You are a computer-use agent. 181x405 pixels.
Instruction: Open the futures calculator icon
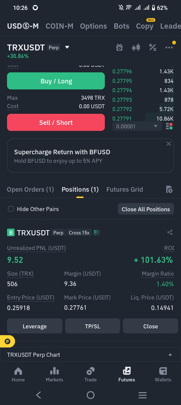pos(153,47)
